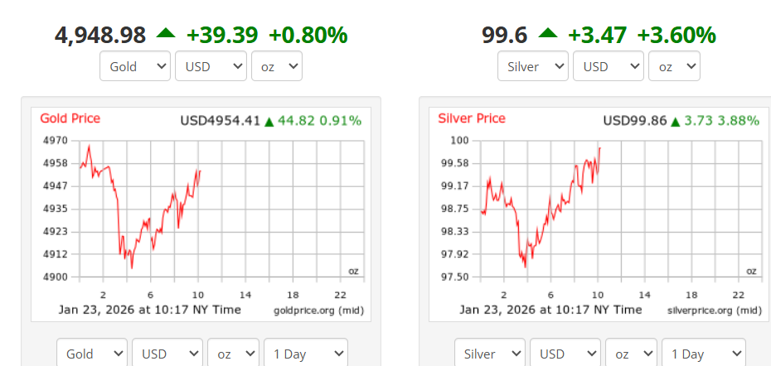Open the 1 Day range dropdown below the gold chart
Screen dimensions: 771x366
click(x=305, y=354)
